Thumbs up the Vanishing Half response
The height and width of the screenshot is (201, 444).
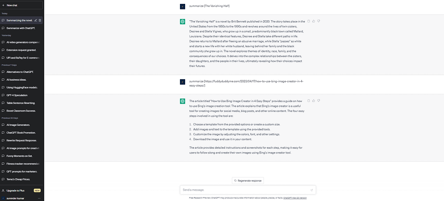313,21
